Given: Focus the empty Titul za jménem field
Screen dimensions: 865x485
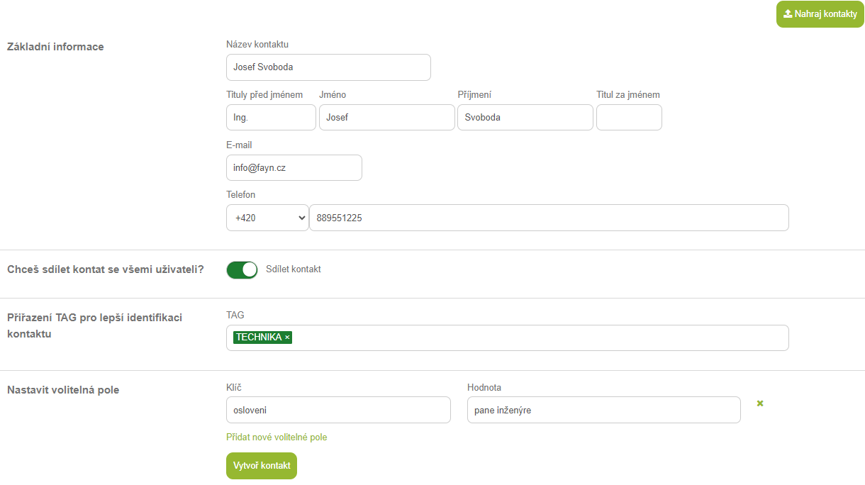Looking at the screenshot, I should click(x=629, y=118).
